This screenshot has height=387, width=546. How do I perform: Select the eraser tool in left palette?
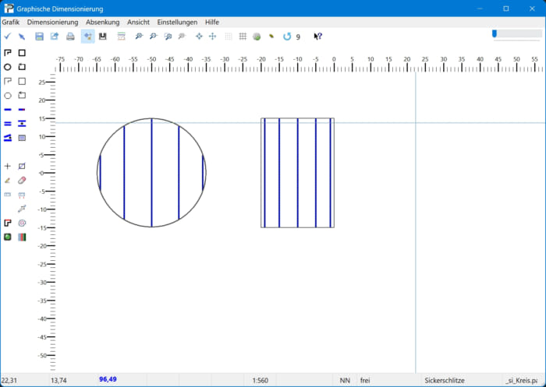tap(22, 180)
